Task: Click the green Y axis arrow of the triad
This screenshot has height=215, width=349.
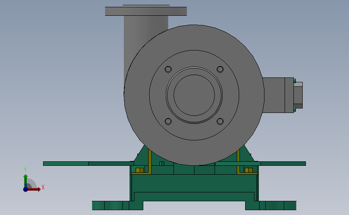Action: click(x=26, y=181)
